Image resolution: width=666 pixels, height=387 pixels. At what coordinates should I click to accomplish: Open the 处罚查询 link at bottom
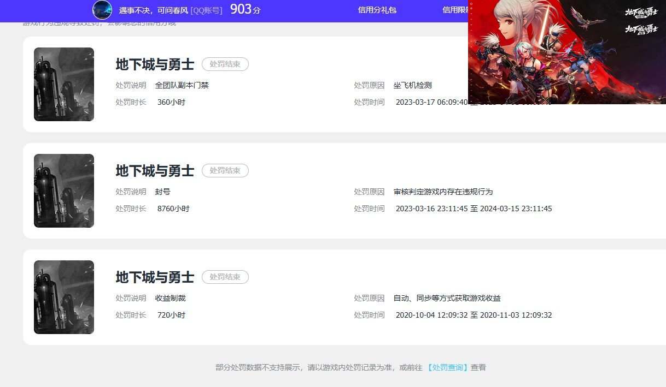point(448,367)
